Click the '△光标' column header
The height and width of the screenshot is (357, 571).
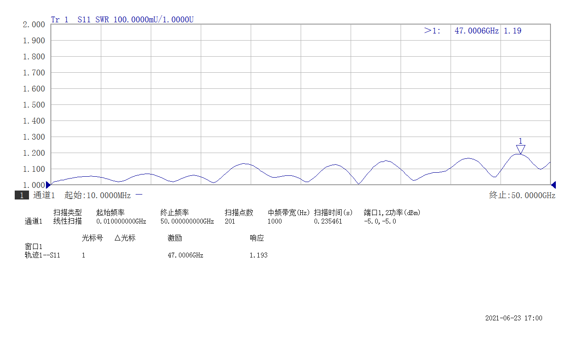pyautogui.click(x=124, y=238)
